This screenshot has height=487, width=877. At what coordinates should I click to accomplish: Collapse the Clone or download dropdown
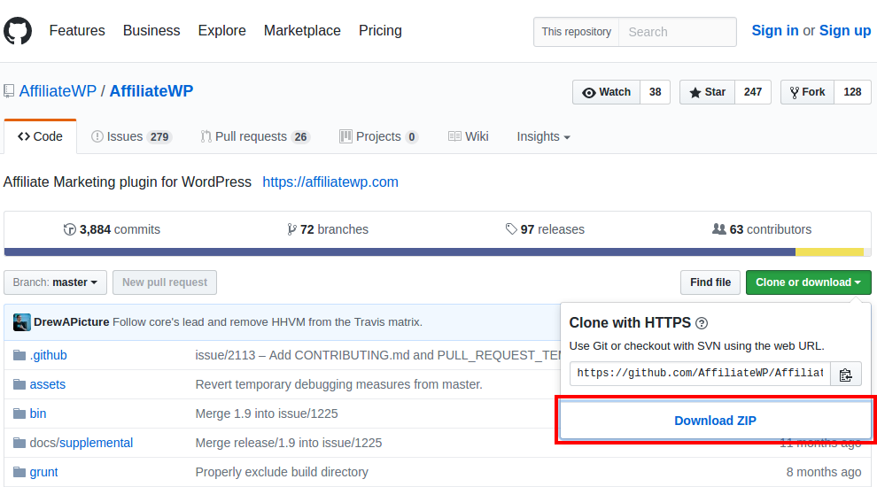(808, 282)
